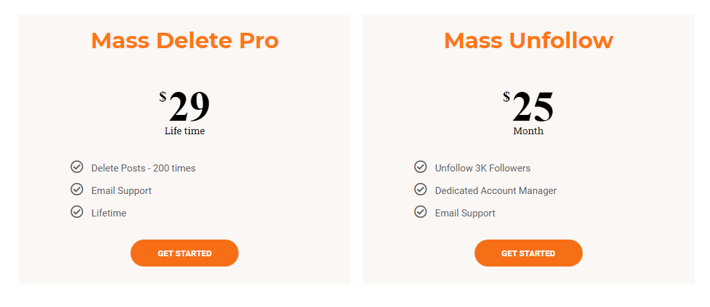
Task: Click Email Support text in Mass Delete Pro card
Action: point(122,191)
